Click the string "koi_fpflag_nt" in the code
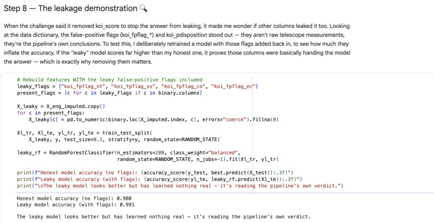Screen dimensions: 434x223 pos(84,86)
